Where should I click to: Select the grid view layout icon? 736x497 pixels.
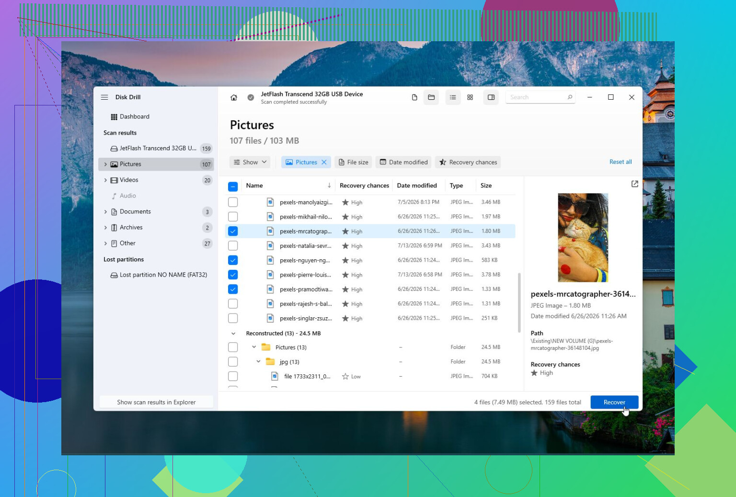[470, 97]
